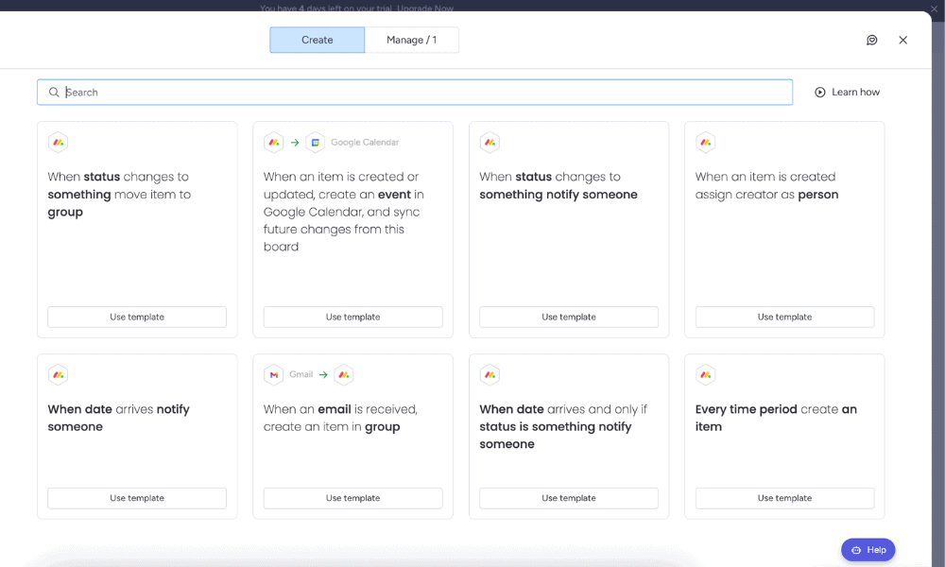Switch to the Create tab
This screenshot has width=945, height=567.
pyautogui.click(x=317, y=40)
